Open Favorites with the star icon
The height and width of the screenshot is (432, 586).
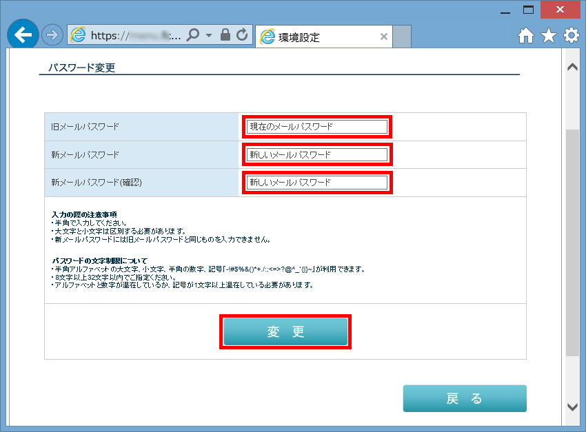coord(549,36)
